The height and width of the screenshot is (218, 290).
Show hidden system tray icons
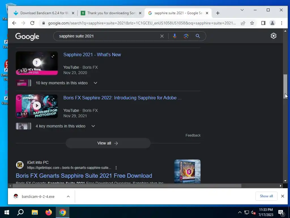[240, 212]
